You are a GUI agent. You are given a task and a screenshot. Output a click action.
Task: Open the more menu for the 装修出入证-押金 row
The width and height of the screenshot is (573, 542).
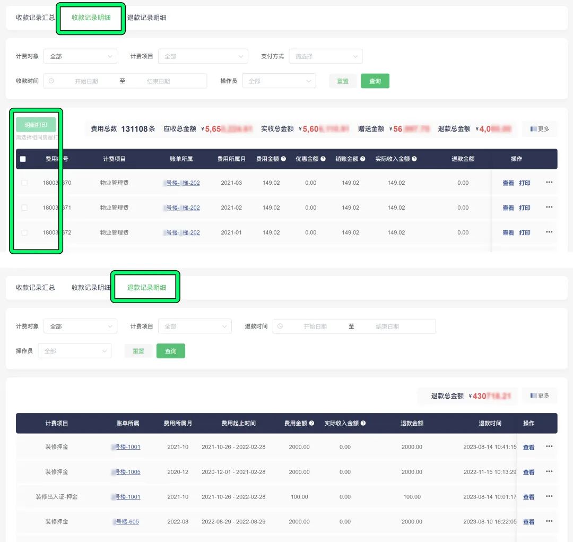[x=549, y=497]
